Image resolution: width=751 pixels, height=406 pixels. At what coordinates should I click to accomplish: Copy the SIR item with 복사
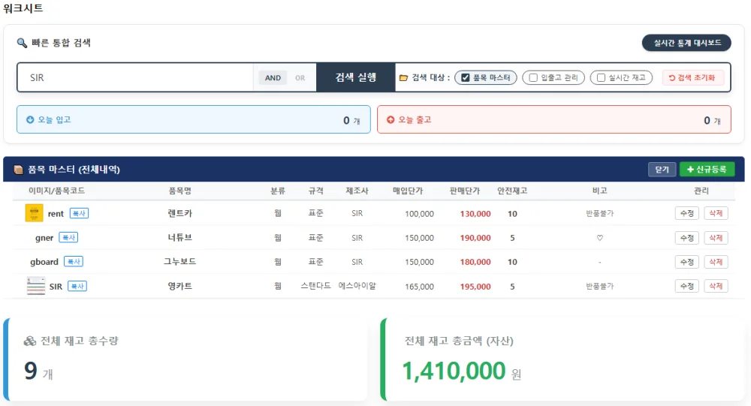(x=77, y=287)
